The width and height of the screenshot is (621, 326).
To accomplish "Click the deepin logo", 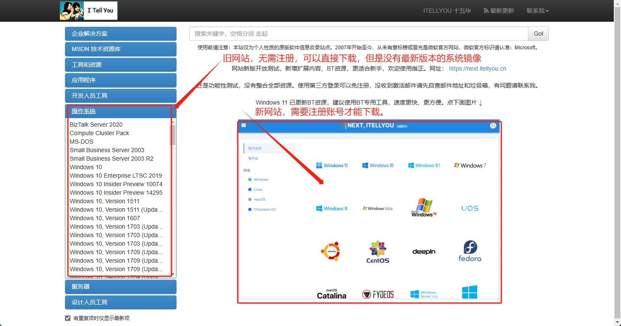I will [423, 251].
